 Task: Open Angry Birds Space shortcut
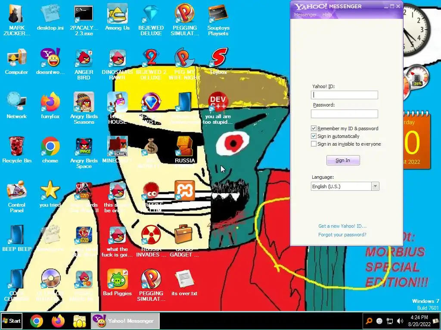[x=84, y=152]
